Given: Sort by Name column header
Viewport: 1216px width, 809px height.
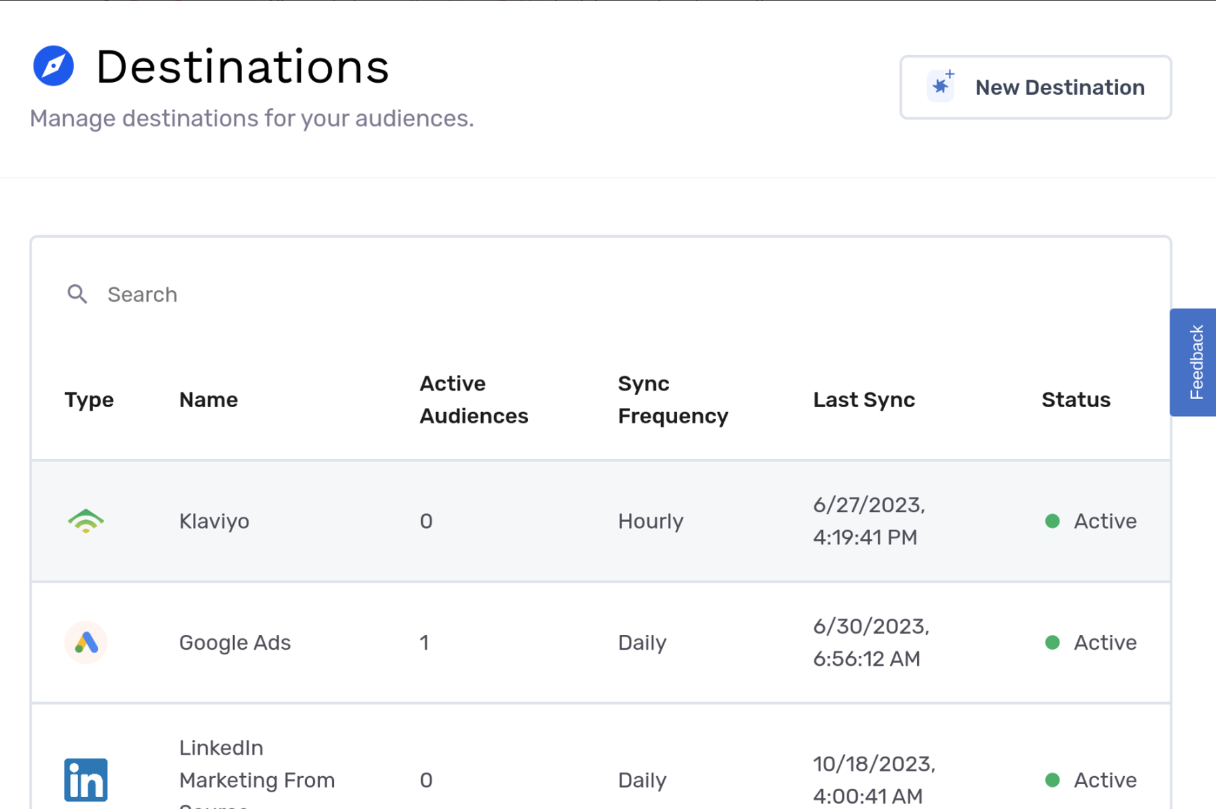Looking at the screenshot, I should pyautogui.click(x=208, y=400).
